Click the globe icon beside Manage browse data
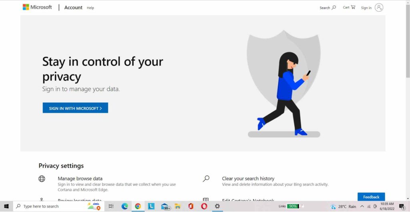 pos(42,178)
